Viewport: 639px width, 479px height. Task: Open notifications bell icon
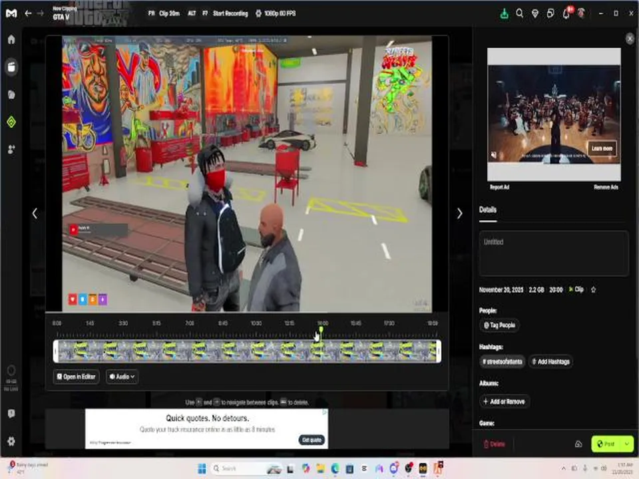[566, 14]
